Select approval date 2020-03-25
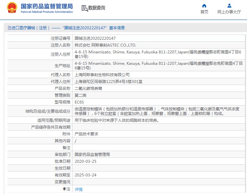The width and height of the screenshot is (247, 194). [85, 161]
